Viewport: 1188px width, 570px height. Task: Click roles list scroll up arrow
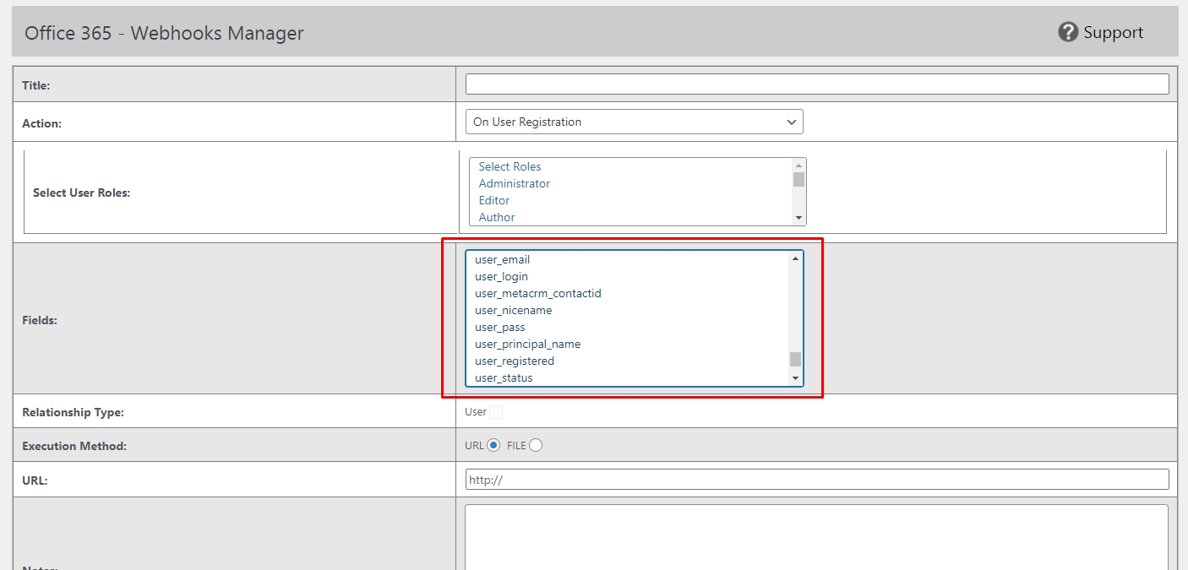tap(798, 165)
